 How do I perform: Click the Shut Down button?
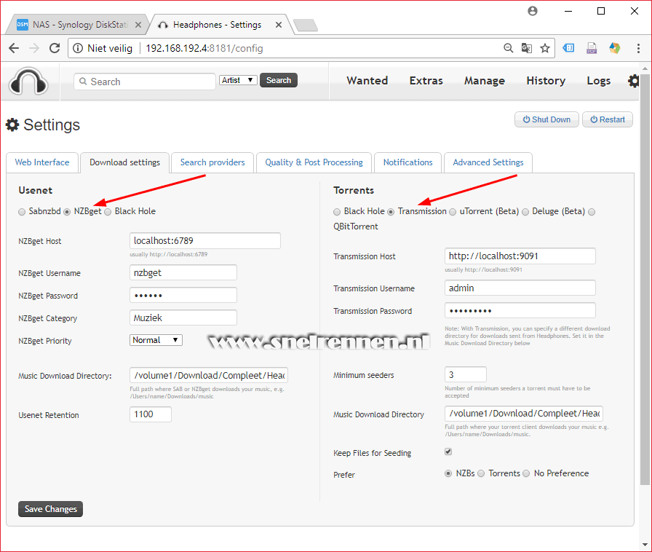[546, 119]
